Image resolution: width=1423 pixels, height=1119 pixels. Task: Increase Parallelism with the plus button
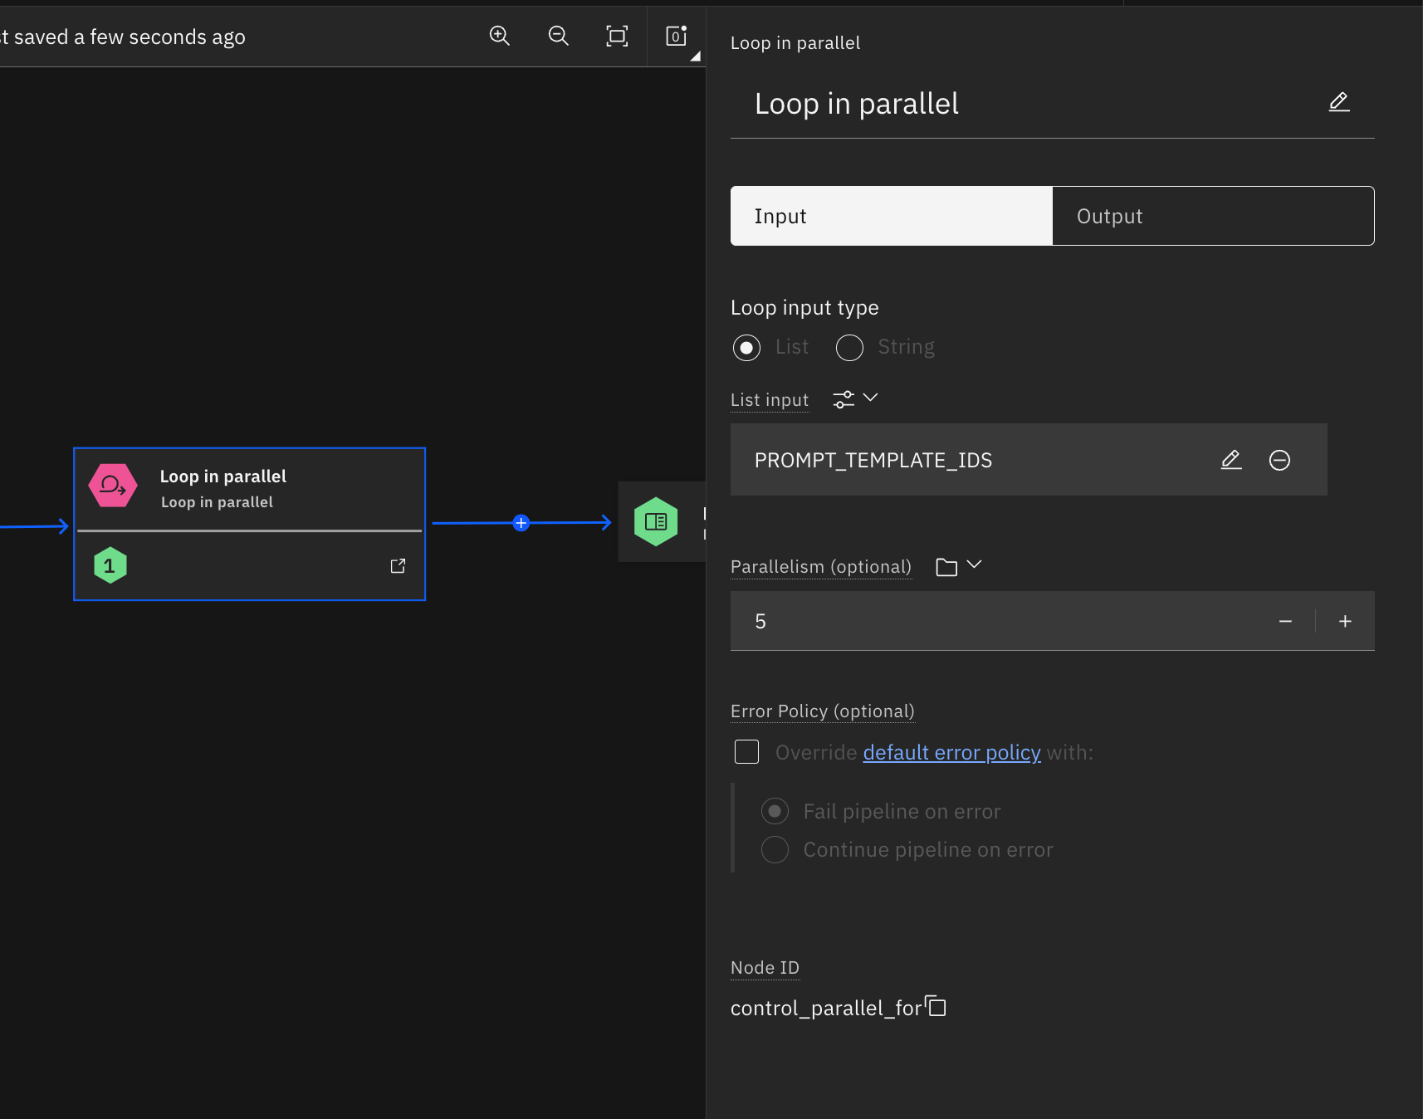pyautogui.click(x=1345, y=620)
